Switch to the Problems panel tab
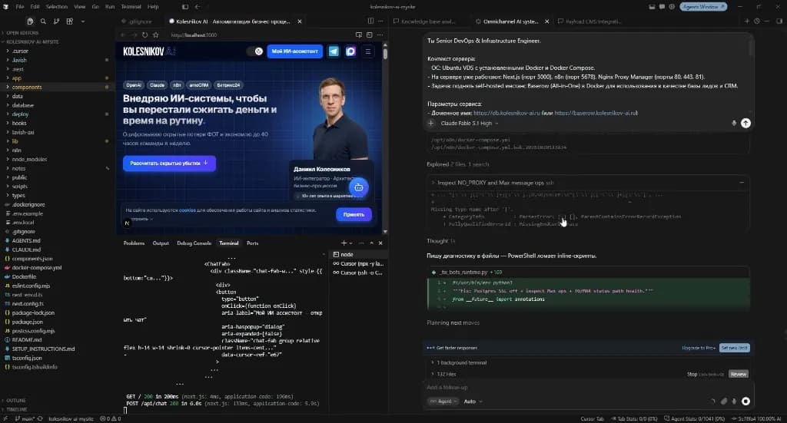Screen dimensions: 787x423 (134, 243)
